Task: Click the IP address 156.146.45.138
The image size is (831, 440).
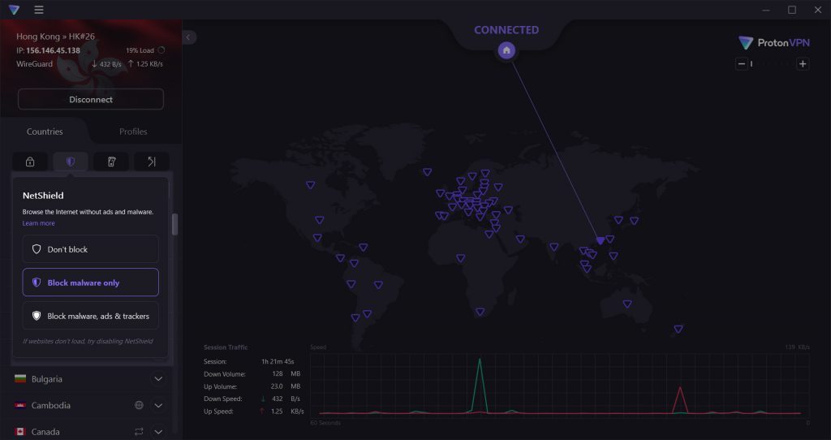Action: pos(53,50)
